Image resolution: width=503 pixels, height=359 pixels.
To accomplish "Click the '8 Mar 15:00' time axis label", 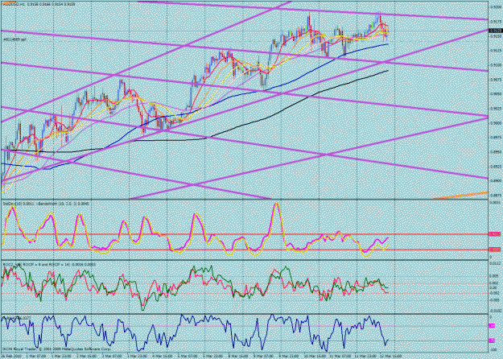I will [237, 356].
